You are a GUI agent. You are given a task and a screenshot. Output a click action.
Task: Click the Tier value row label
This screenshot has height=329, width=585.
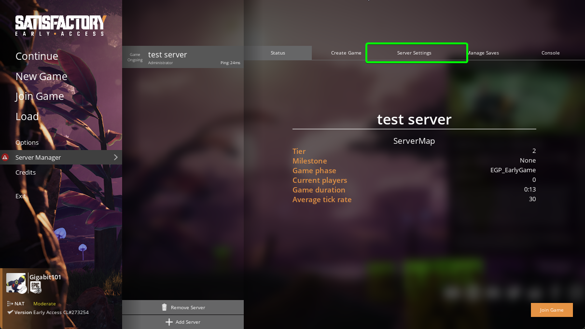[299, 151]
